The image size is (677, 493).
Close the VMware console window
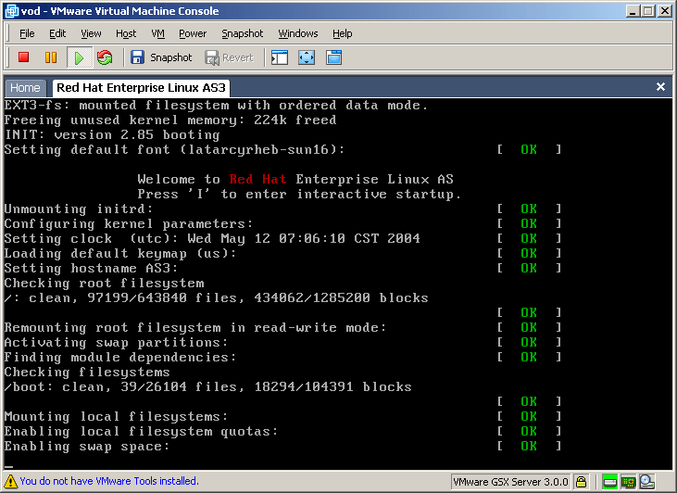coord(665,11)
